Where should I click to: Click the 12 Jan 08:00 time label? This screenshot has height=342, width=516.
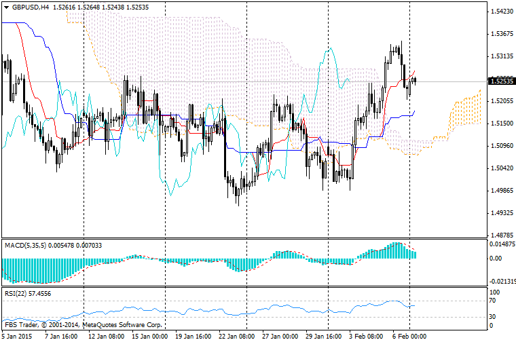(x=105, y=336)
